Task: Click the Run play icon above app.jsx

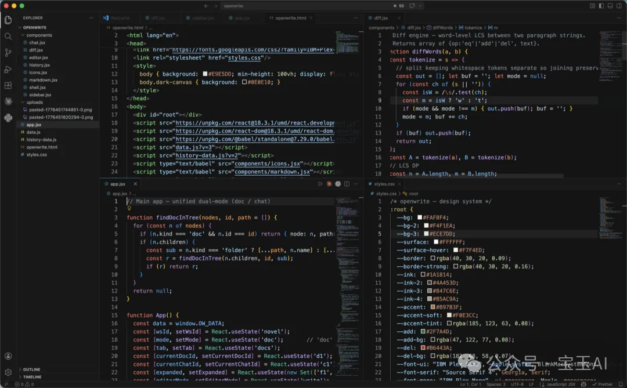Action: [x=320, y=184]
